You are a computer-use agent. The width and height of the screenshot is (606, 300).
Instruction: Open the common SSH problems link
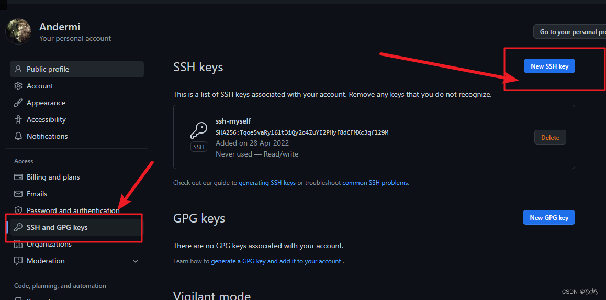375,183
